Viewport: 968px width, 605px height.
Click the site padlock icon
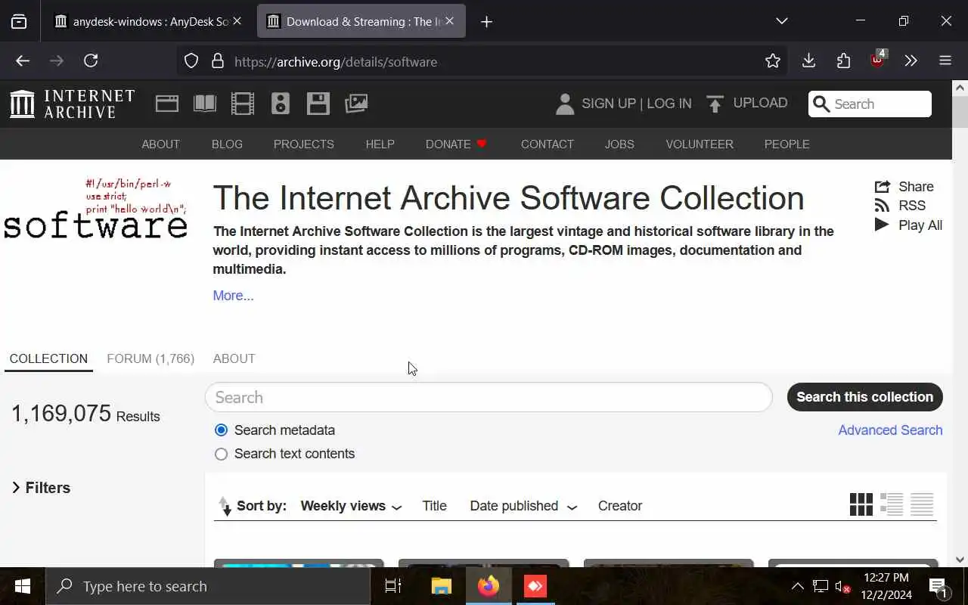point(218,61)
